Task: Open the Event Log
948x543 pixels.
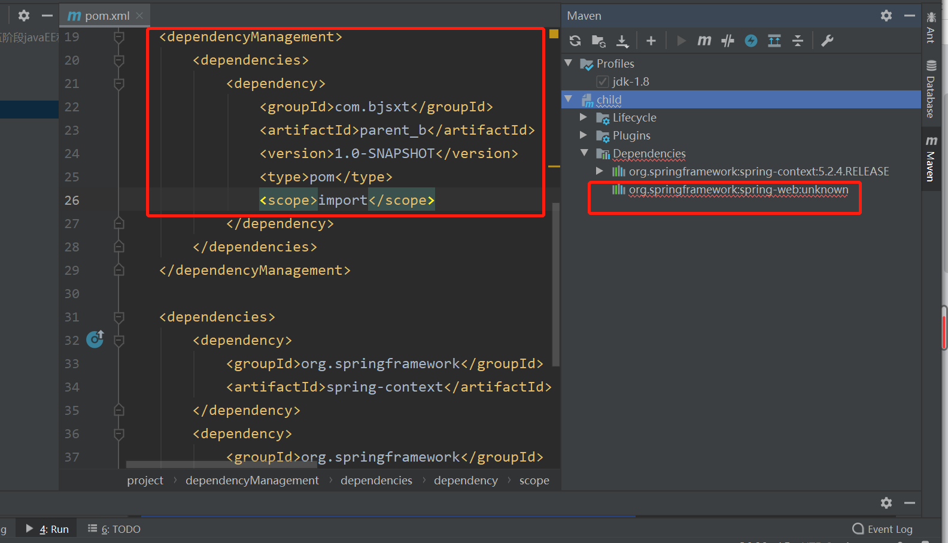Action: (x=883, y=529)
